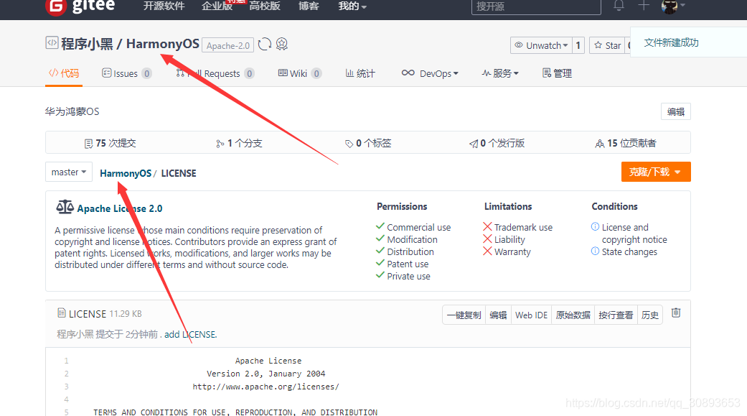This screenshot has width=747, height=416.
Task: Open the 统计 tab
Action: coord(360,73)
